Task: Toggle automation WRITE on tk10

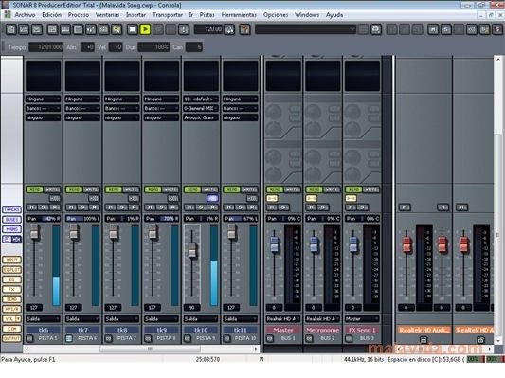Action: click(x=209, y=189)
